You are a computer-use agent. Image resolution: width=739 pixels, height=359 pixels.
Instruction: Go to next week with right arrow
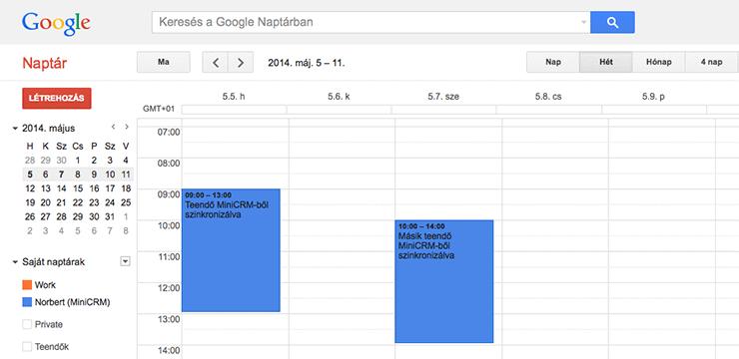(241, 62)
